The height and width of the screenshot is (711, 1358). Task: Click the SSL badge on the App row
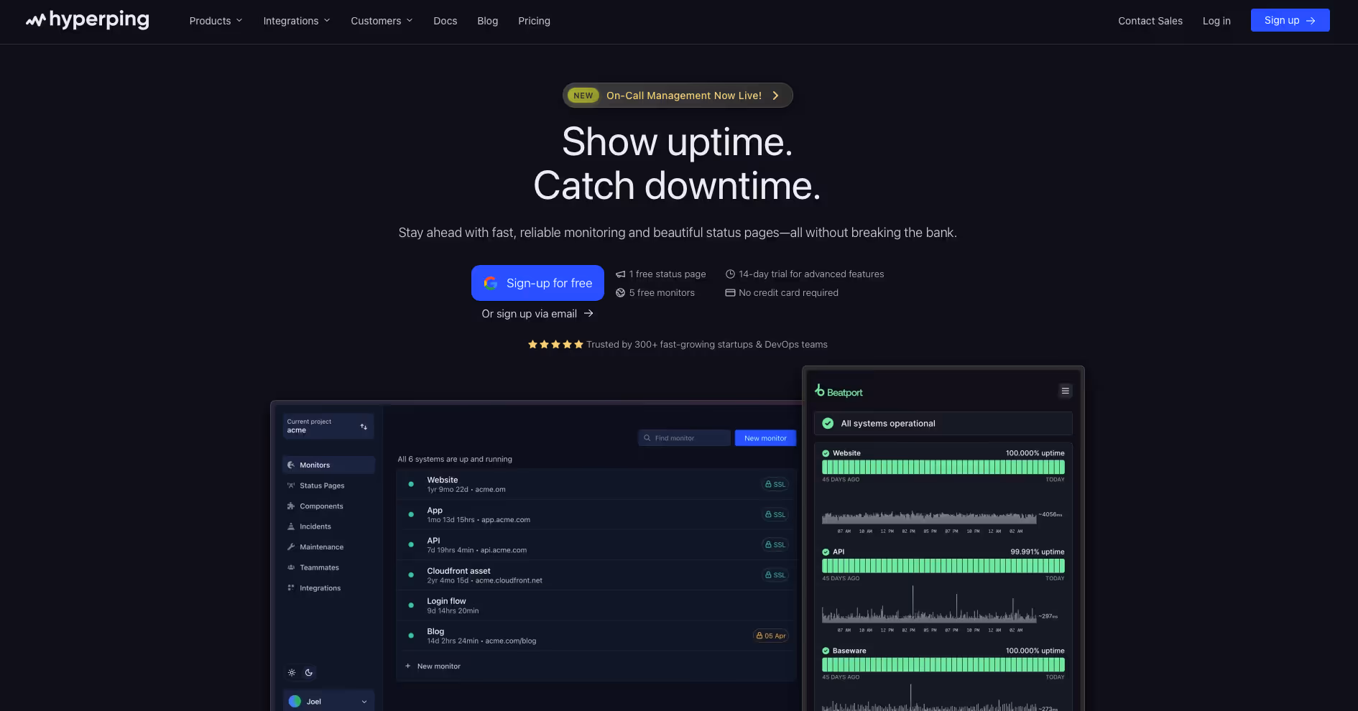(775, 515)
